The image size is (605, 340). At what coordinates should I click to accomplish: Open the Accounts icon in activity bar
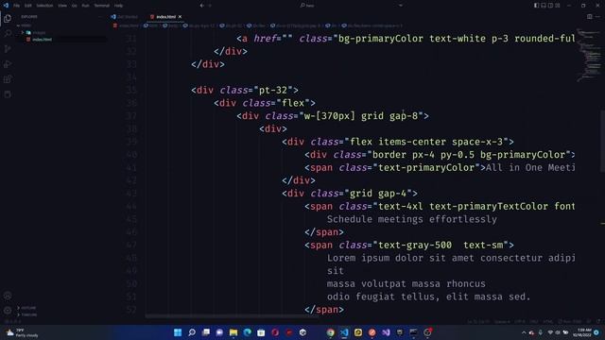(8, 296)
